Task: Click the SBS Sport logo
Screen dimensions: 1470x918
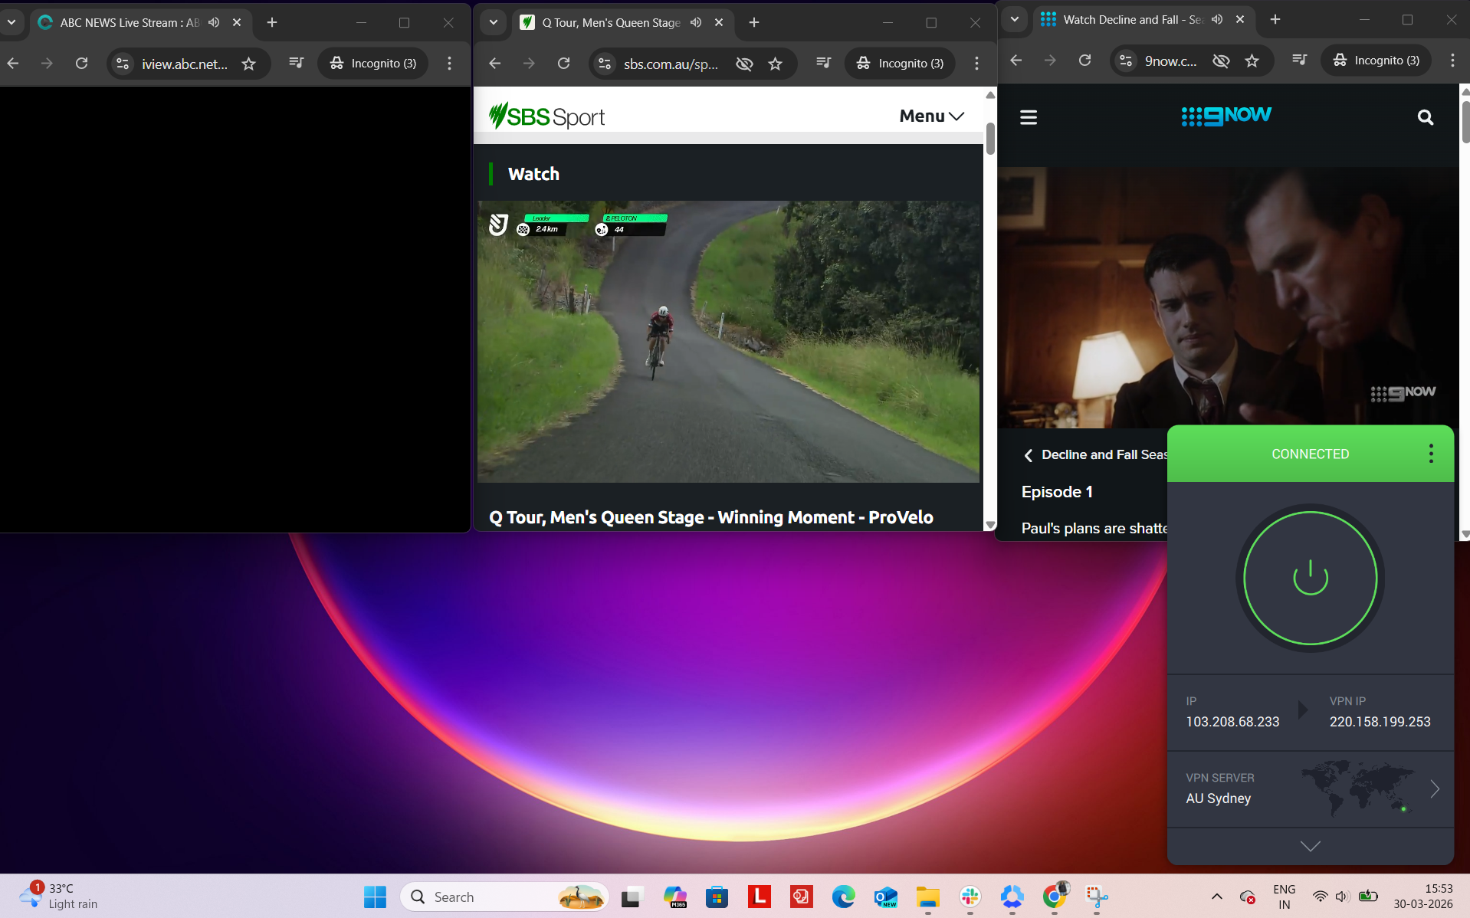Action: tap(545, 116)
